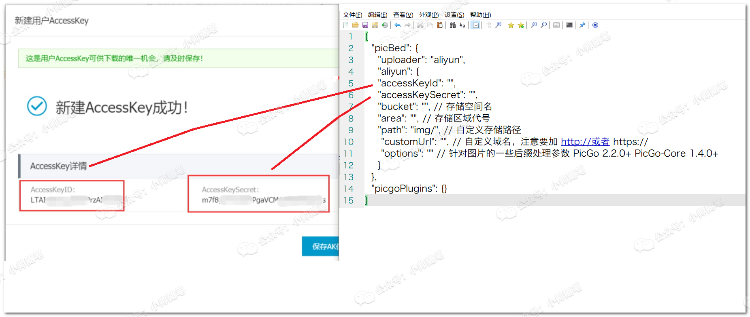Viewport: 750px width, 317px height.
Task: Click the command line console icon
Action: click(x=569, y=25)
